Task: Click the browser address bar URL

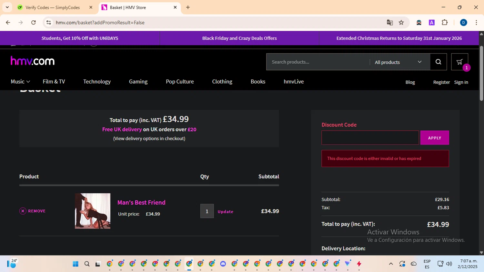Action: coord(100,23)
